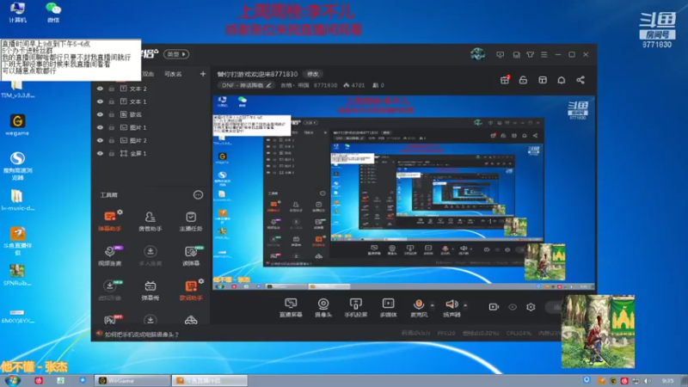Add a new scene with plus

203,74
